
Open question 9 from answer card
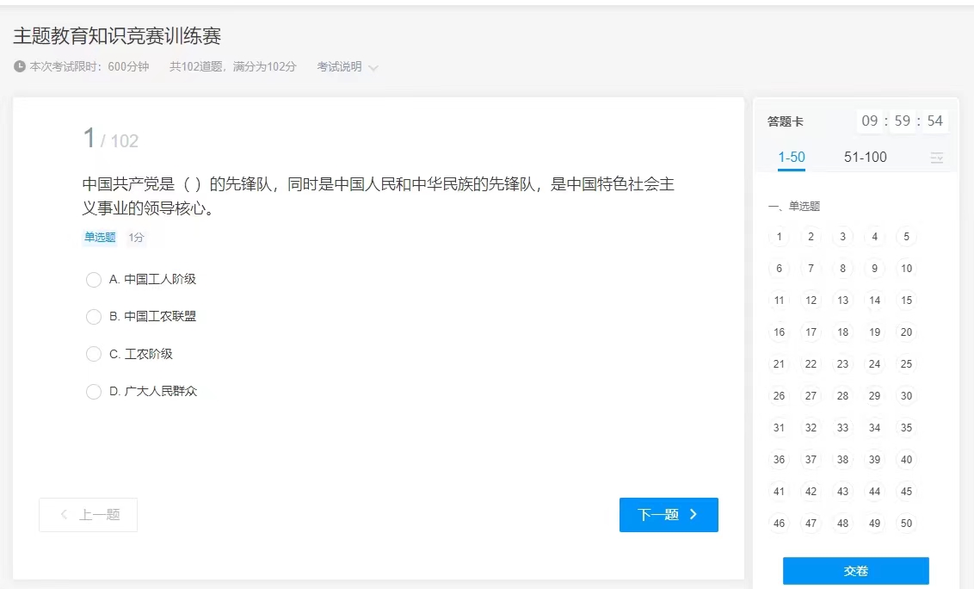click(x=874, y=268)
